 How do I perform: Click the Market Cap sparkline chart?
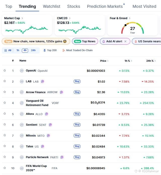point(27,30)
